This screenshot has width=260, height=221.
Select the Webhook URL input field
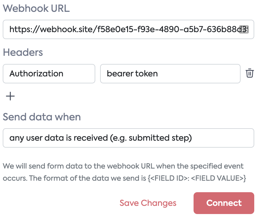128,29
